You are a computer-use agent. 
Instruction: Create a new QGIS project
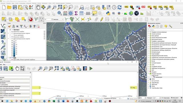(x=4, y=7)
